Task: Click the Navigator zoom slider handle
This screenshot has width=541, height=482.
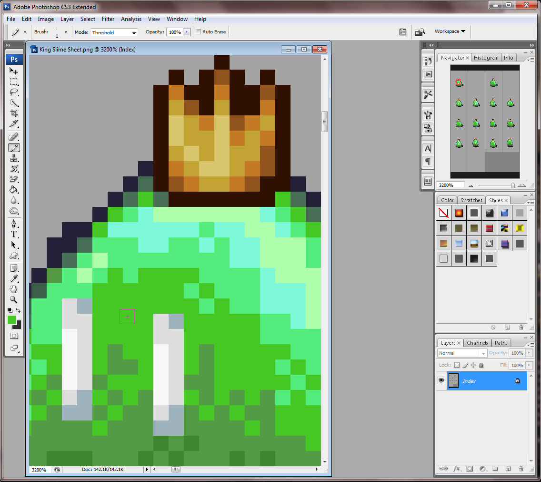Action: point(513,185)
